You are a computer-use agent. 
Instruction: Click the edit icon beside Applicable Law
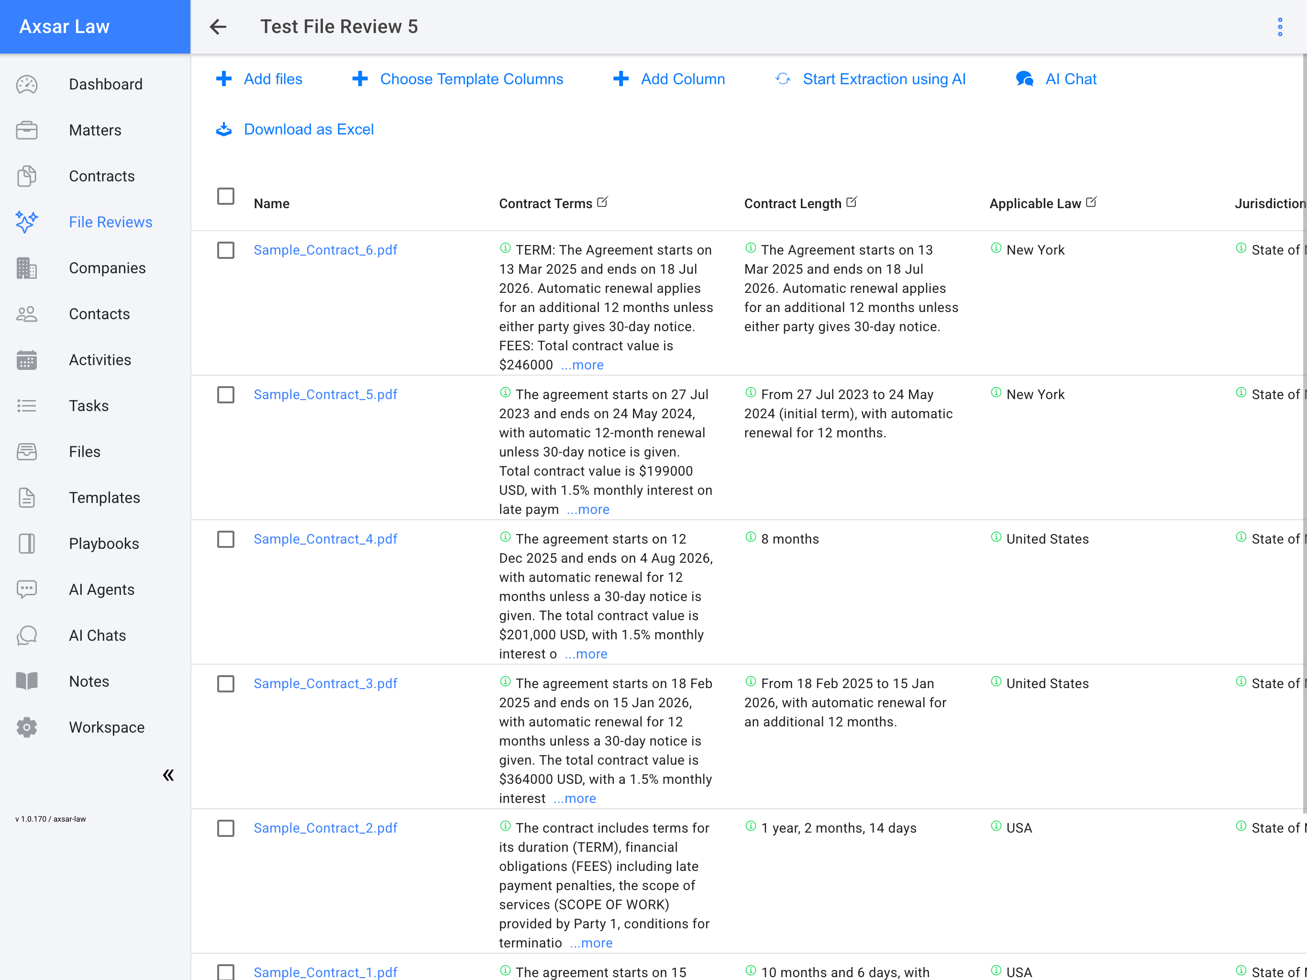(1091, 202)
